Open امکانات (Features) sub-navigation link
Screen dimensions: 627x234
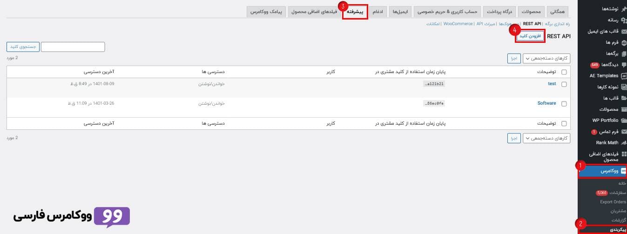(434, 24)
